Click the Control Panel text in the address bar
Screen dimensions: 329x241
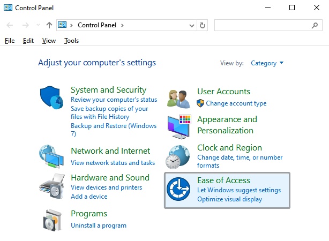97,25
